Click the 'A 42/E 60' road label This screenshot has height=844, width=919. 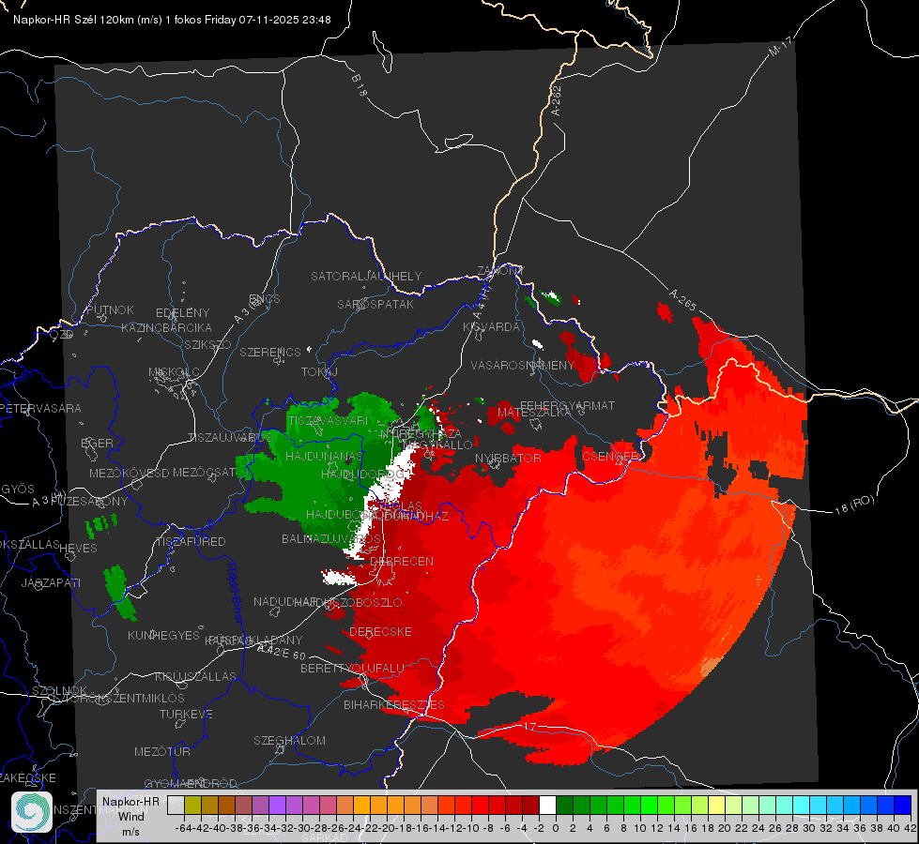click(282, 652)
